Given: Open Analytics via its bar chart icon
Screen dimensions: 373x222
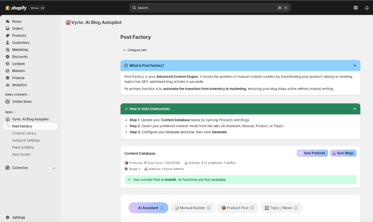Looking at the screenshot, I should (x=8, y=85).
